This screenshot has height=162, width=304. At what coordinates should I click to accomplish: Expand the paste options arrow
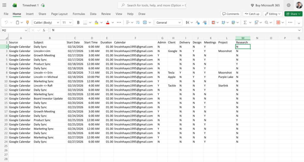22,22
